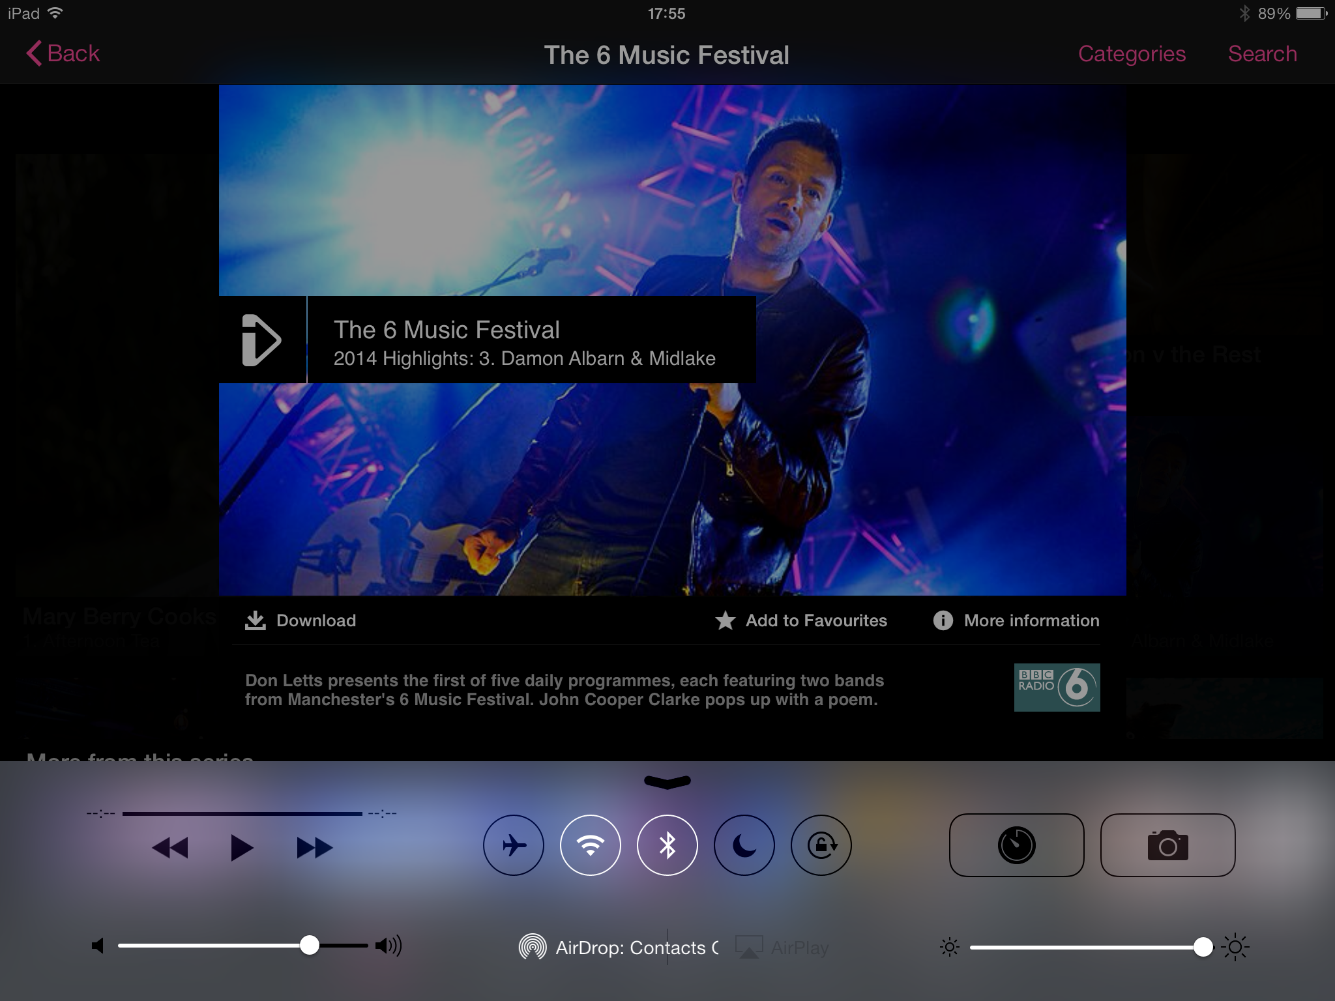1335x1001 pixels.
Task: Go Back using the chevron button
Action: (63, 53)
